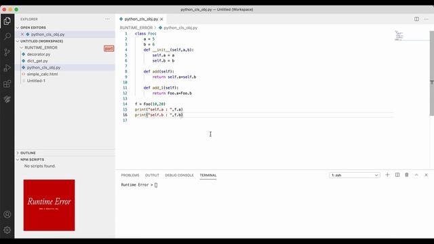
Task: Open Explorer more actions ellipsis
Action: click(107, 19)
